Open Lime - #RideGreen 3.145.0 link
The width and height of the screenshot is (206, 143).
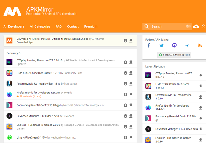click(x=32, y=137)
